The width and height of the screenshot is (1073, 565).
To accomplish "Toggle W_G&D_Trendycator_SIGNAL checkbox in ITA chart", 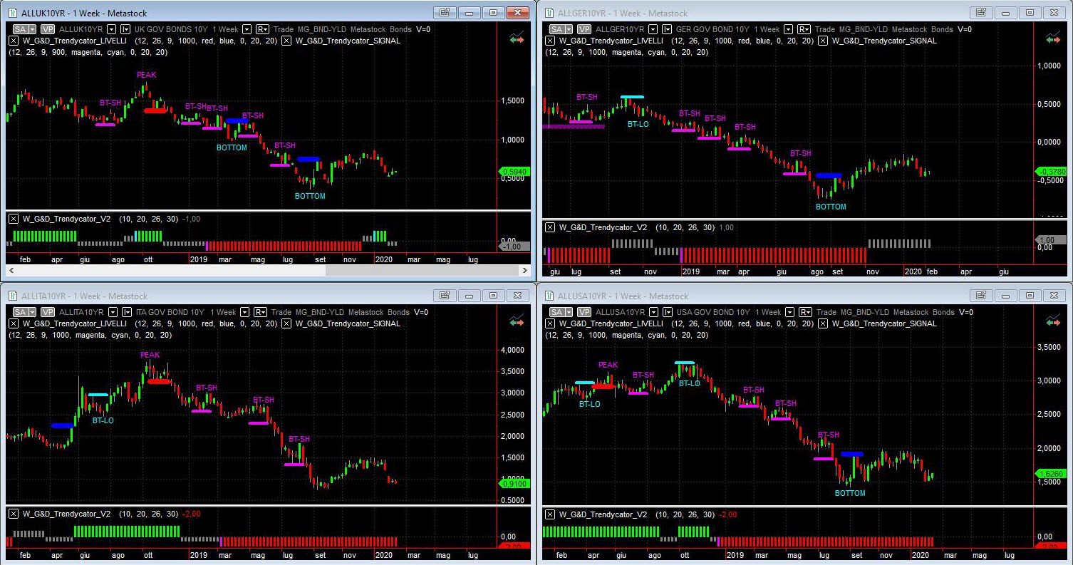I will pyautogui.click(x=286, y=323).
